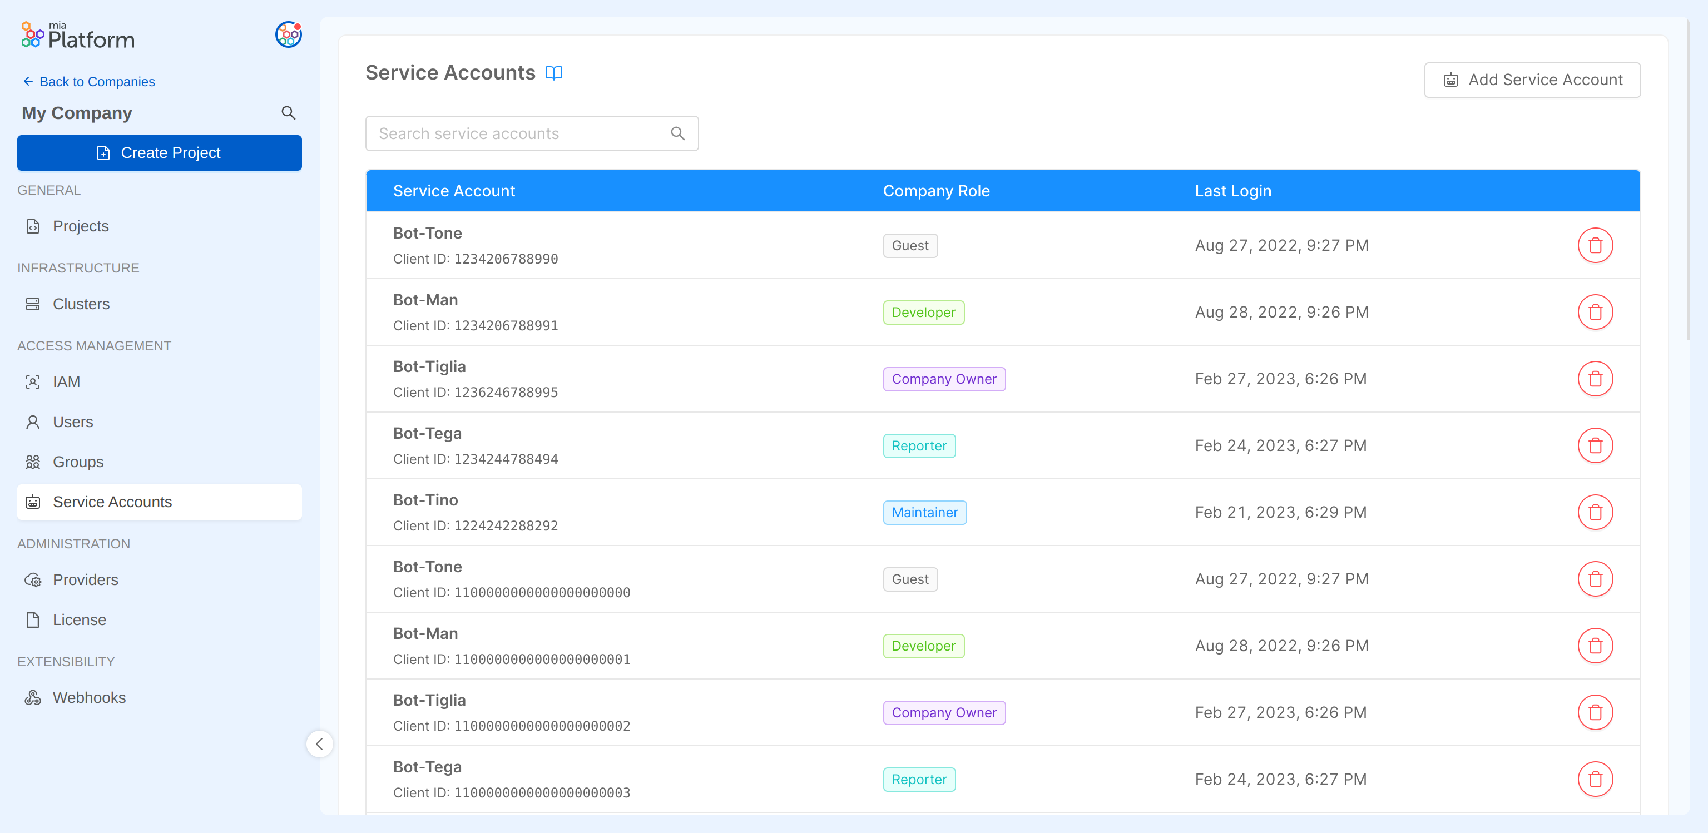This screenshot has width=1708, height=833.
Task: Click the Add Service Account button
Action: pyautogui.click(x=1532, y=80)
